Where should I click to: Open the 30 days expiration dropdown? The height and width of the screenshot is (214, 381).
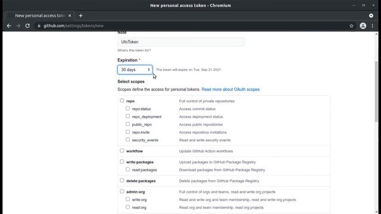[135, 70]
